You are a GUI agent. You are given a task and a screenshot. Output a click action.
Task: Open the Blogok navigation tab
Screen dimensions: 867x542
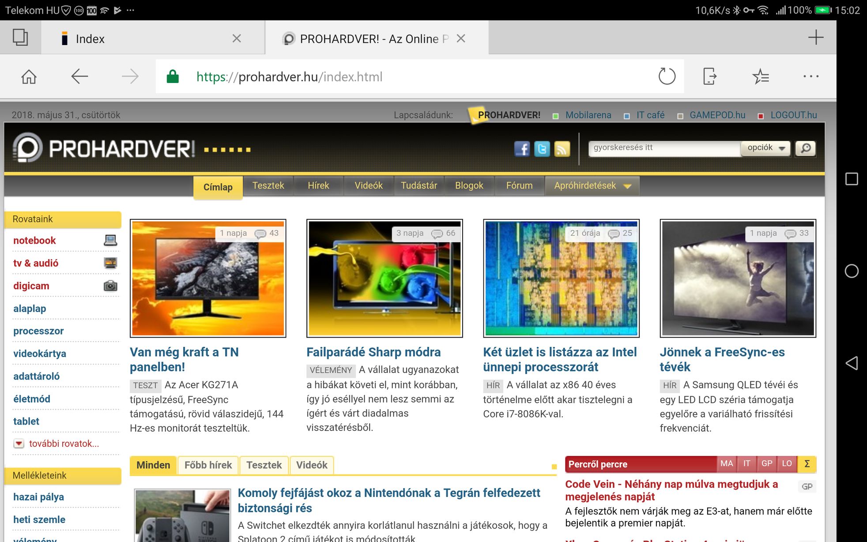point(469,185)
